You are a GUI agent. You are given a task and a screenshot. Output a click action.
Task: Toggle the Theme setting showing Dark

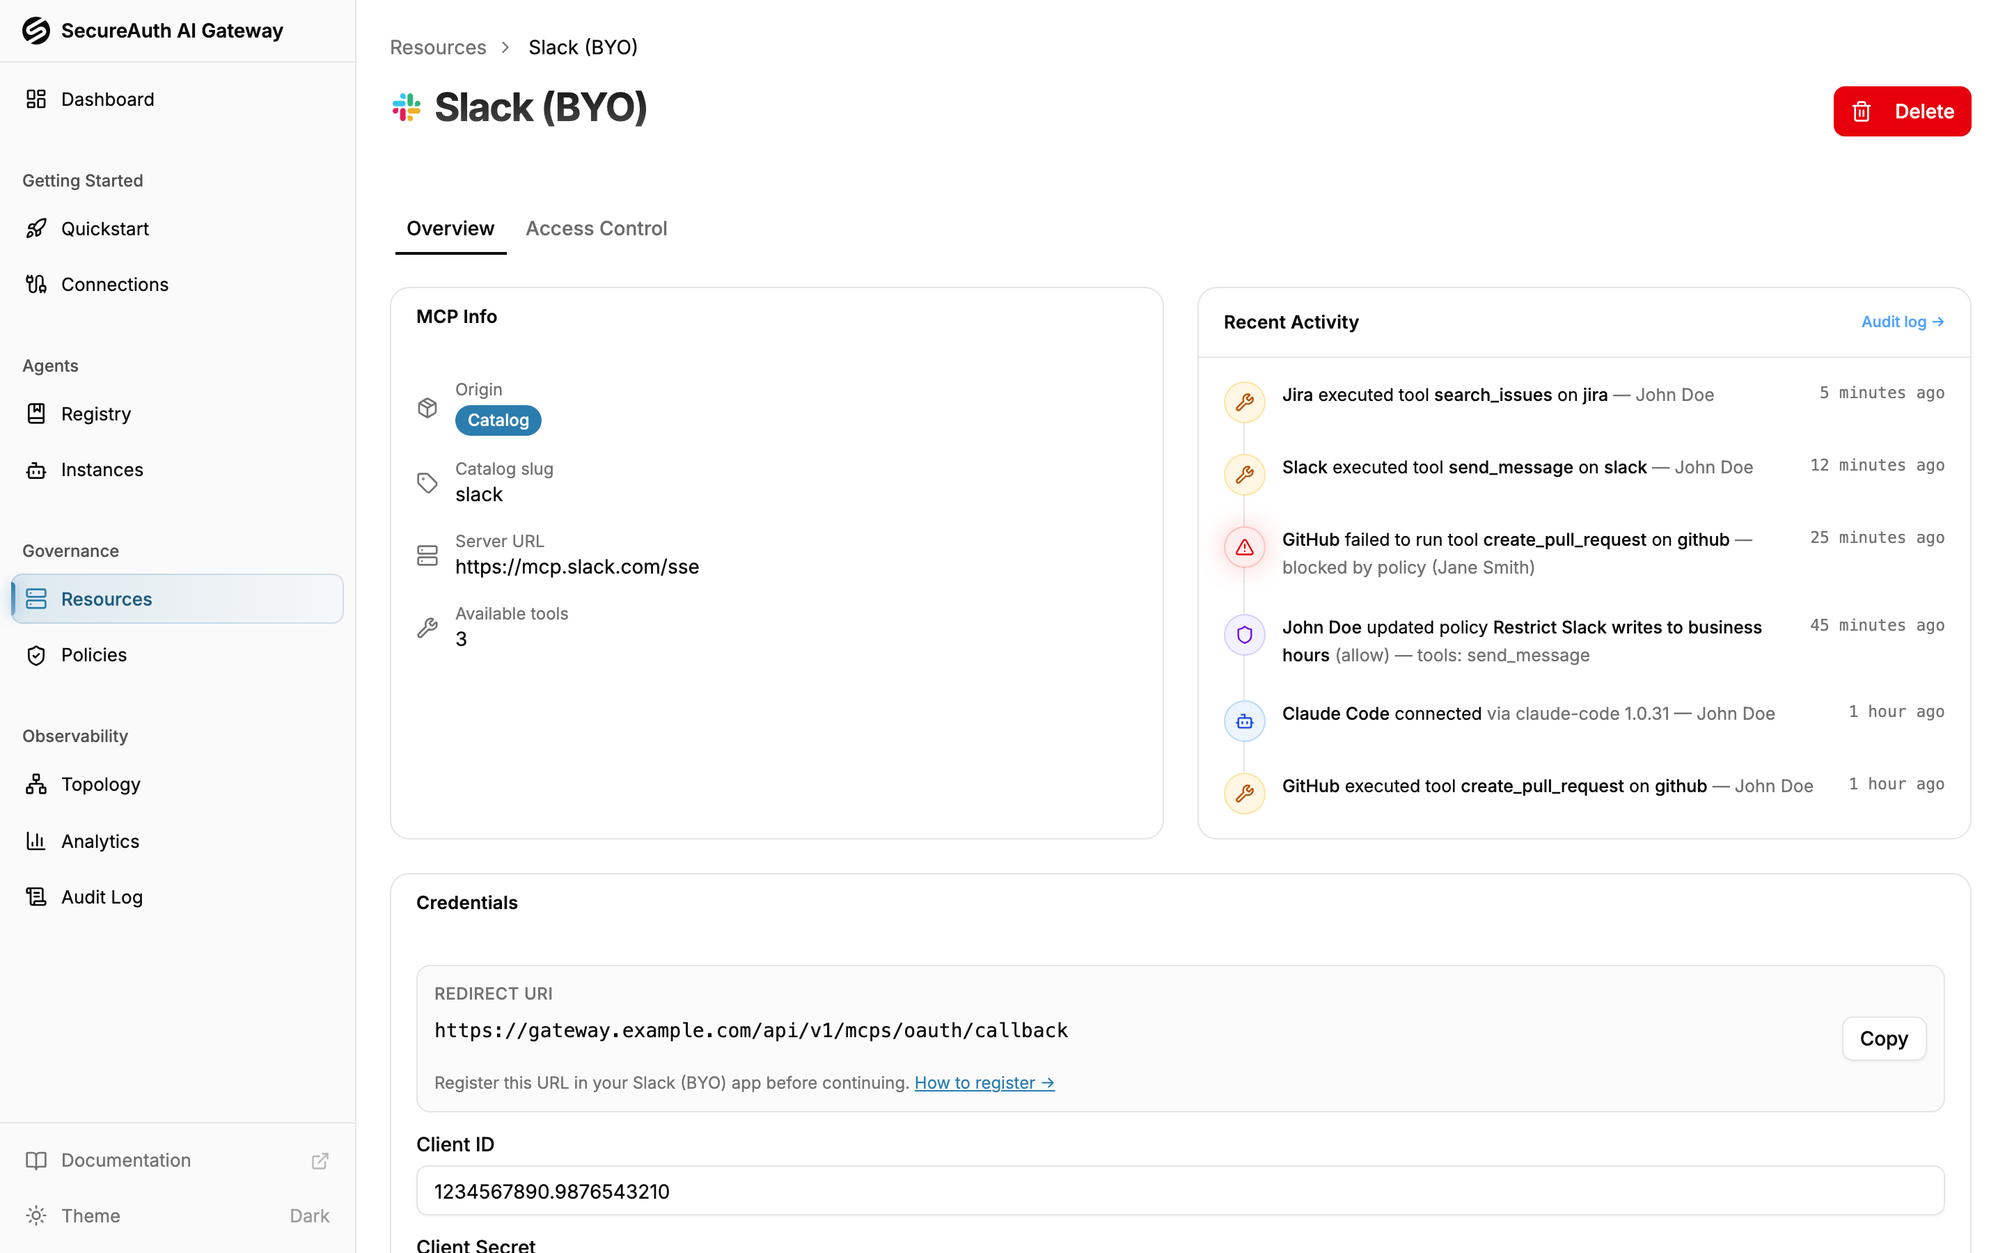pos(178,1215)
